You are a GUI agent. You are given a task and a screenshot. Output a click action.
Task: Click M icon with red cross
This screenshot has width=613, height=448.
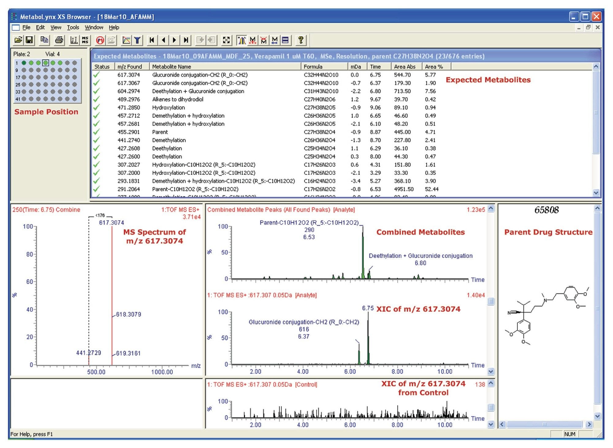click(x=264, y=40)
